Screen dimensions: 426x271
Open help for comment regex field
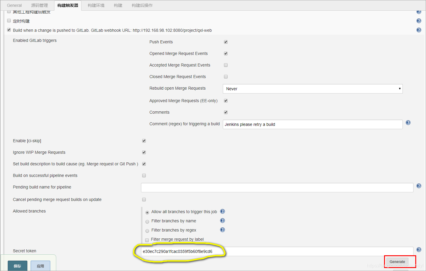click(408, 123)
